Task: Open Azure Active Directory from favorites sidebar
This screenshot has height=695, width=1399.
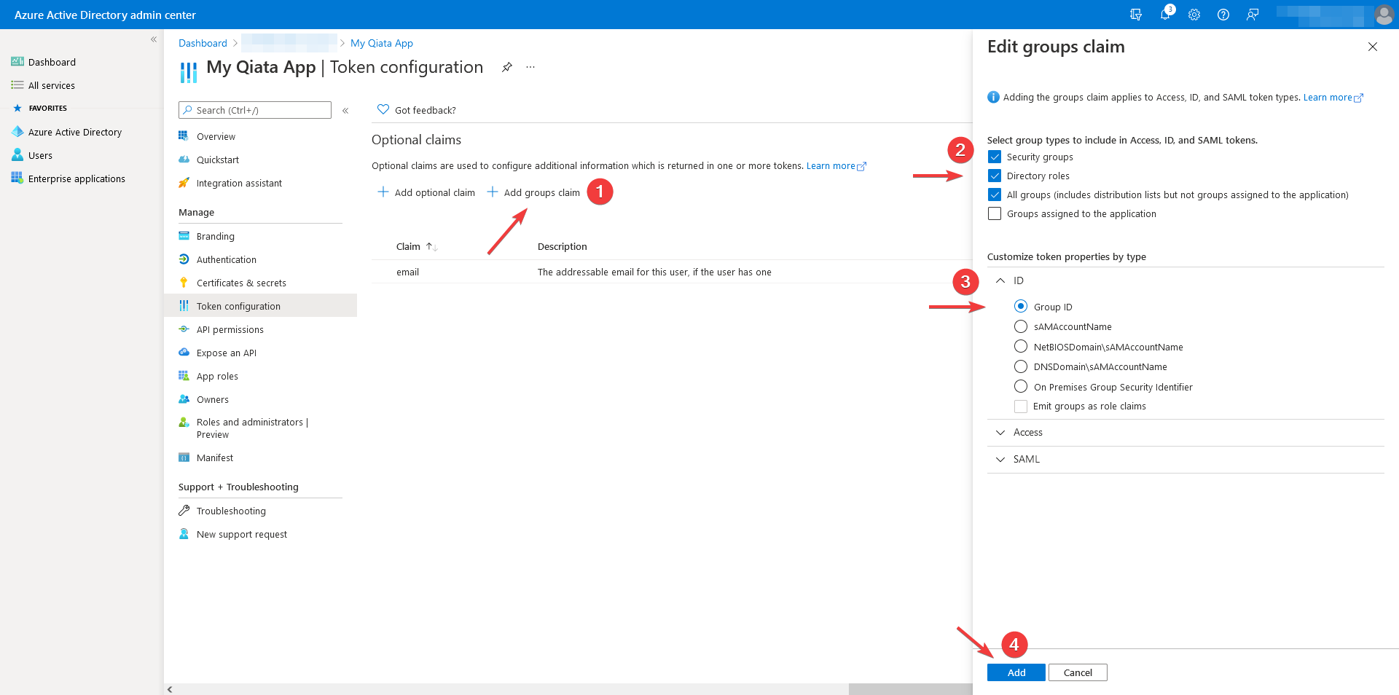Action: pyautogui.click(x=75, y=132)
